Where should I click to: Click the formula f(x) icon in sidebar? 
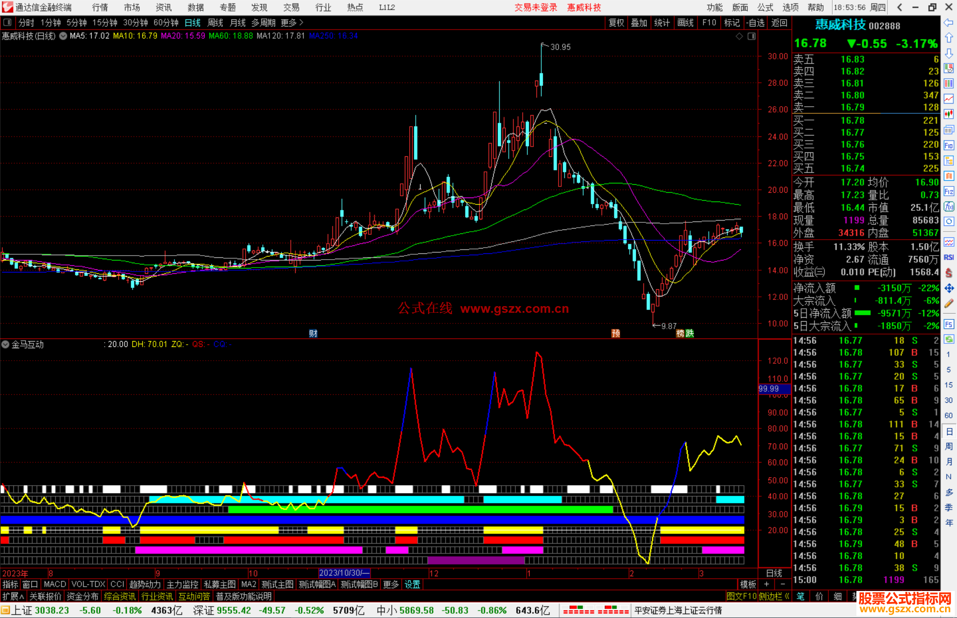tap(949, 206)
